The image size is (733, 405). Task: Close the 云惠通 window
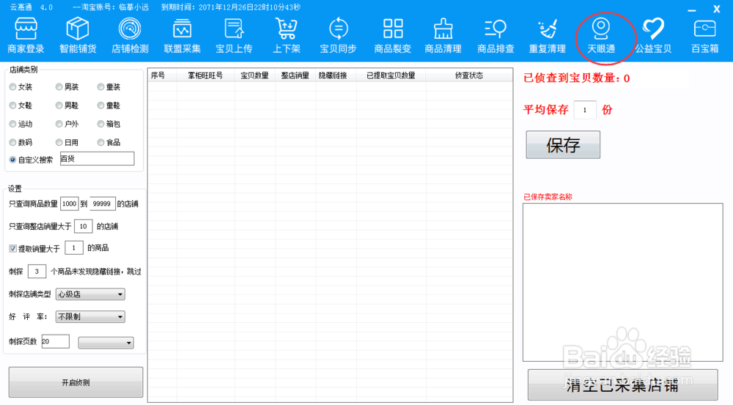tap(717, 9)
